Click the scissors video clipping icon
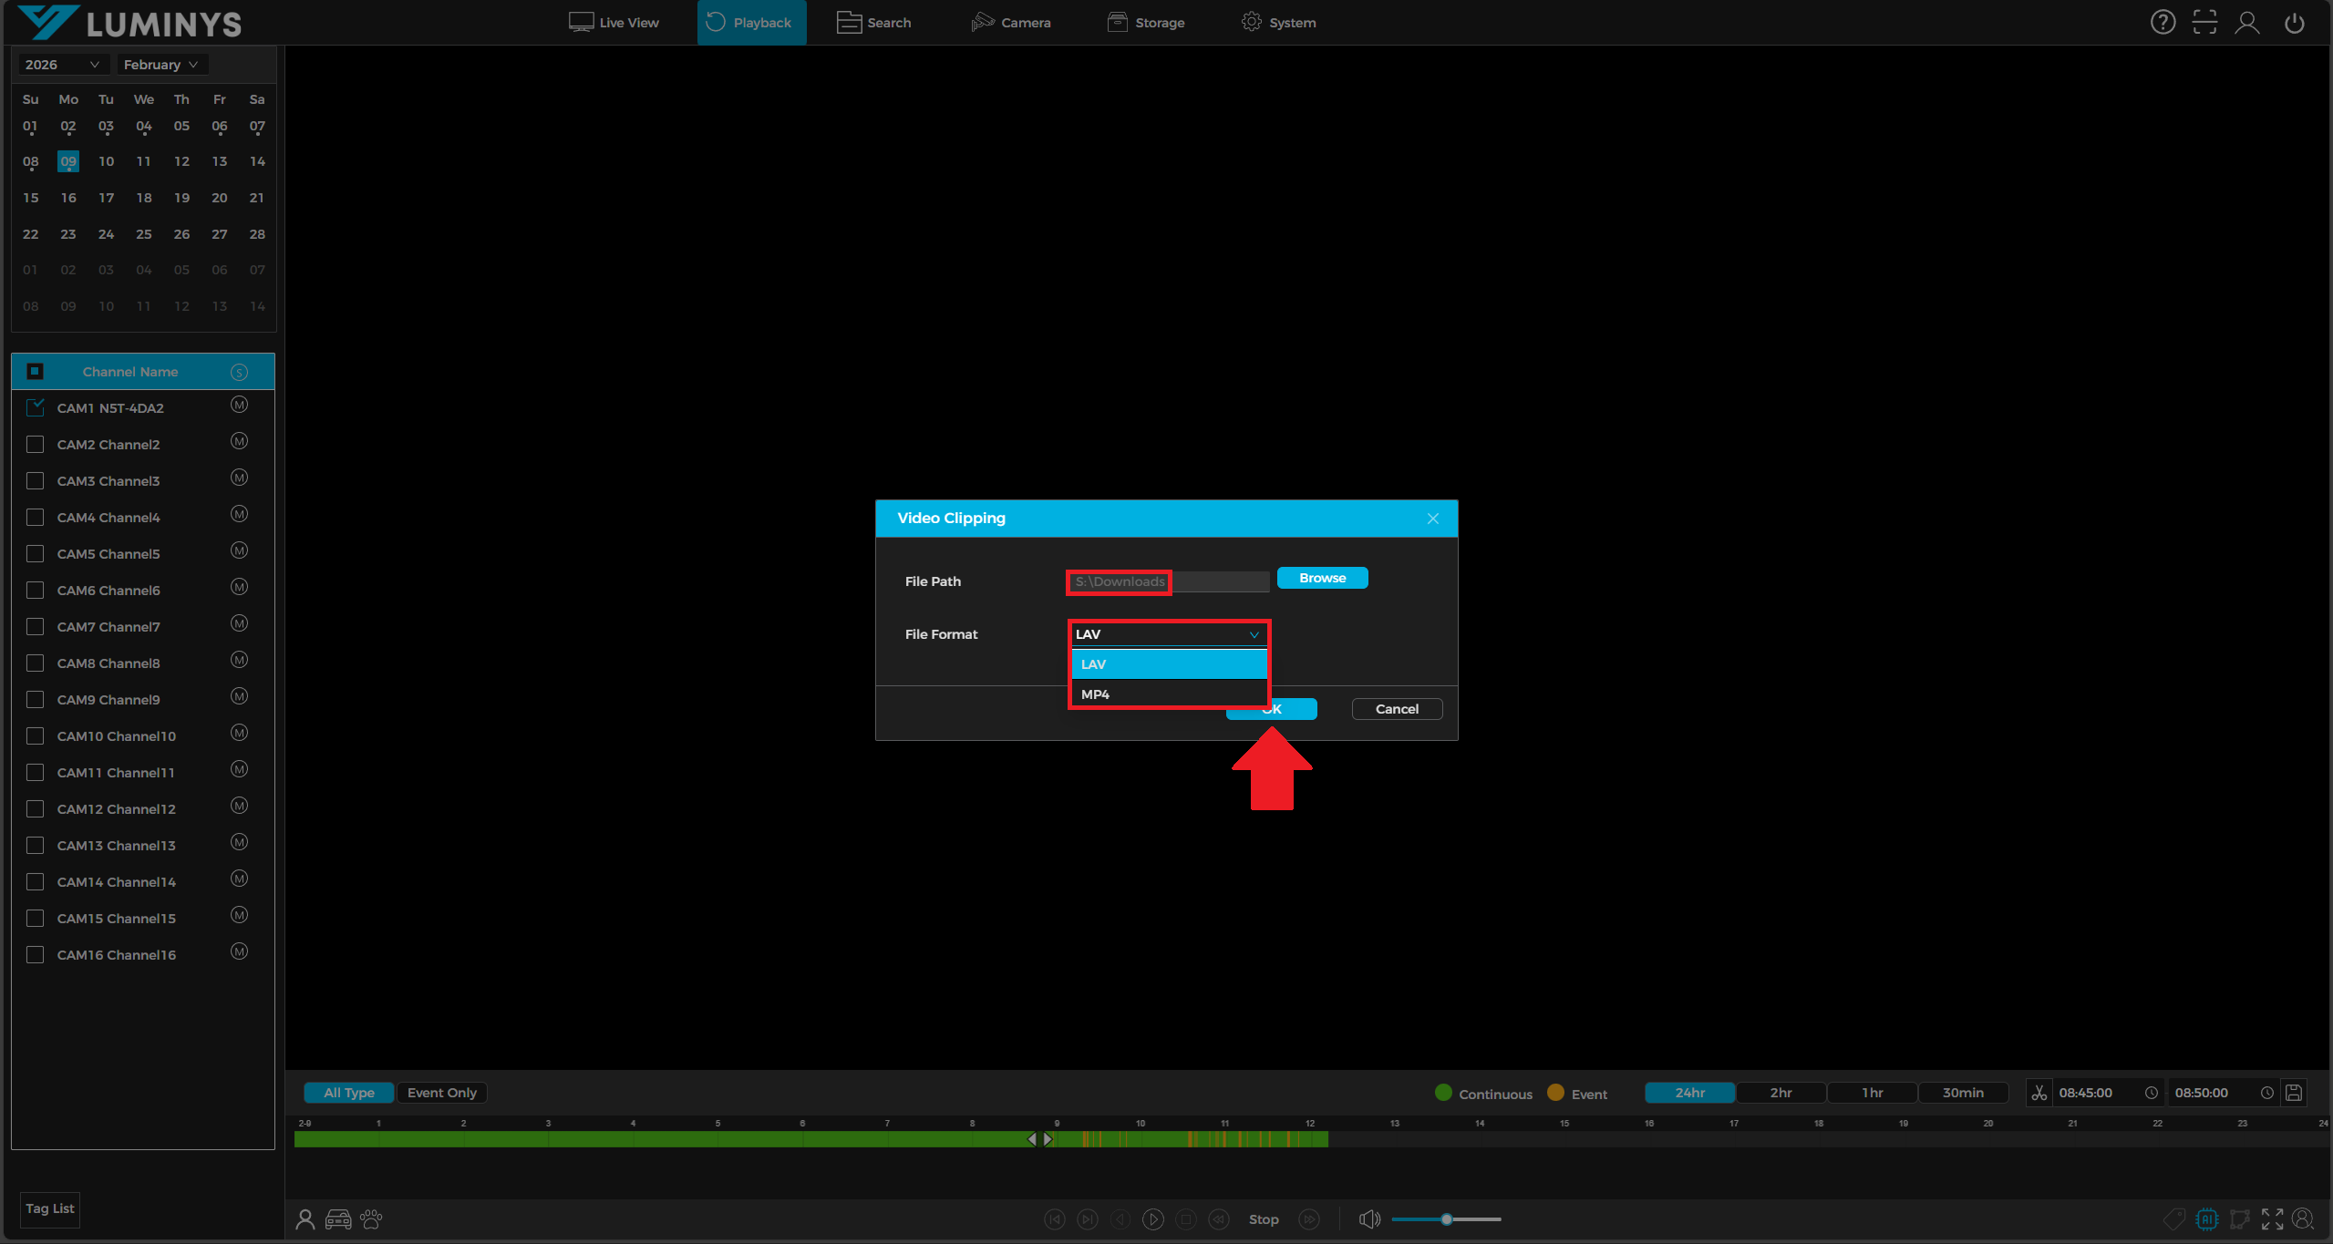2333x1244 pixels. click(x=2039, y=1093)
